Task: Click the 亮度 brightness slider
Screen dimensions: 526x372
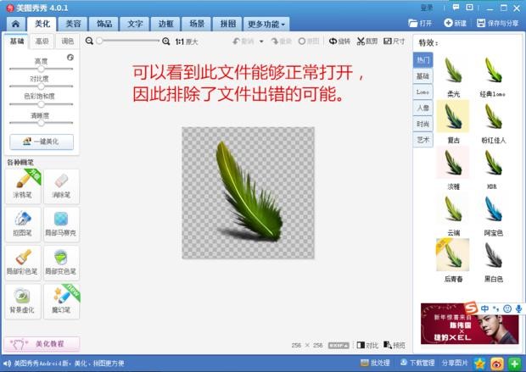Action: click(41, 69)
